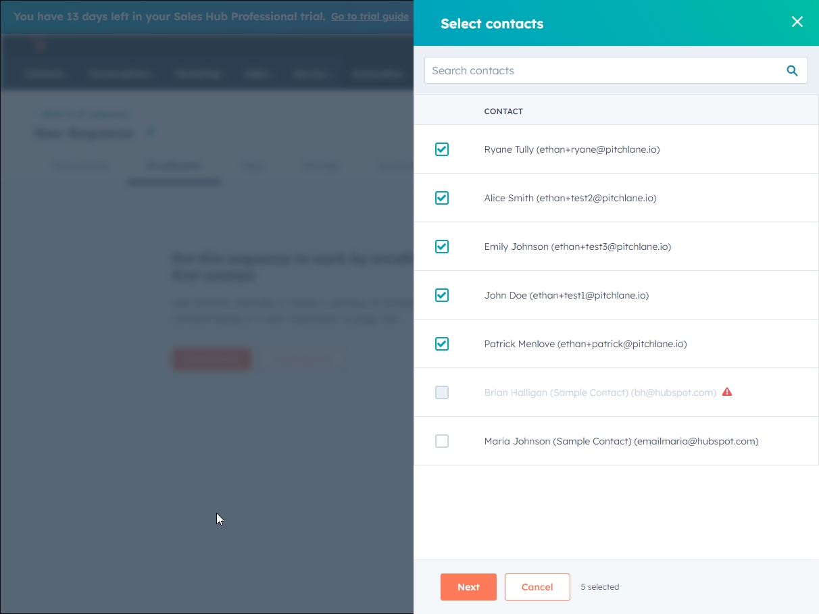Deselect Alice Smith's checkbox

pyautogui.click(x=442, y=198)
